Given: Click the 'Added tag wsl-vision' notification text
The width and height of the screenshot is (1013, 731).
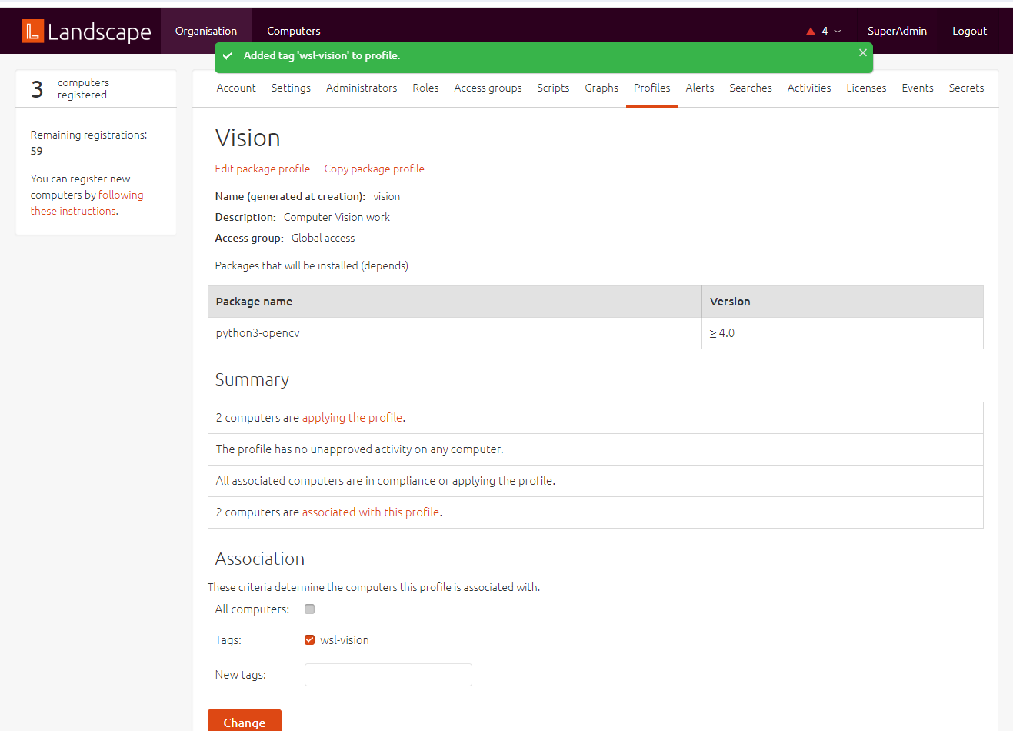Looking at the screenshot, I should 322,55.
